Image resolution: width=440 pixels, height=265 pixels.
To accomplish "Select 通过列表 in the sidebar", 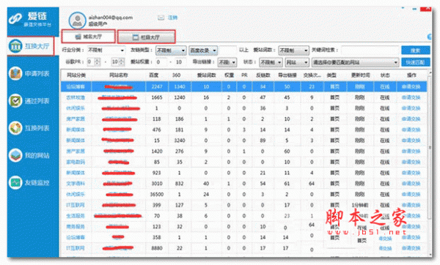I will (37, 101).
